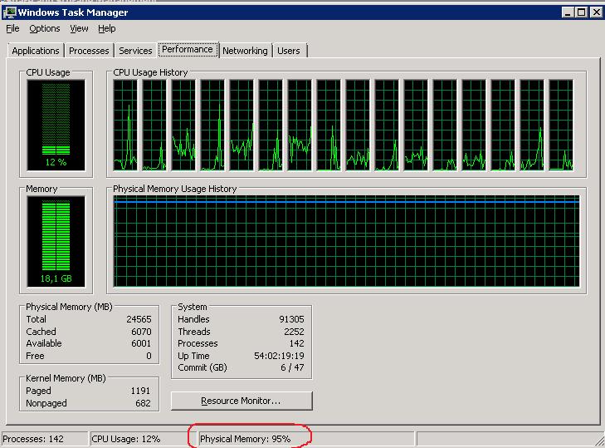Click the CPU Usage 12% status bar field

[125, 438]
